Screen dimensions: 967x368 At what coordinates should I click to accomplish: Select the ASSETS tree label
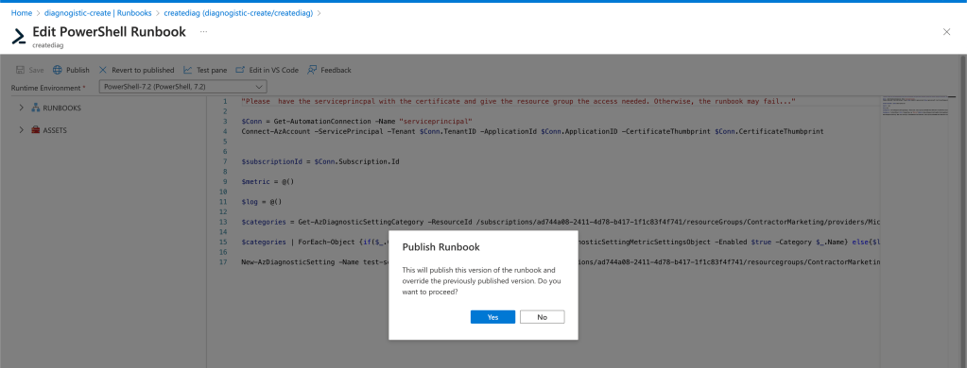55,130
